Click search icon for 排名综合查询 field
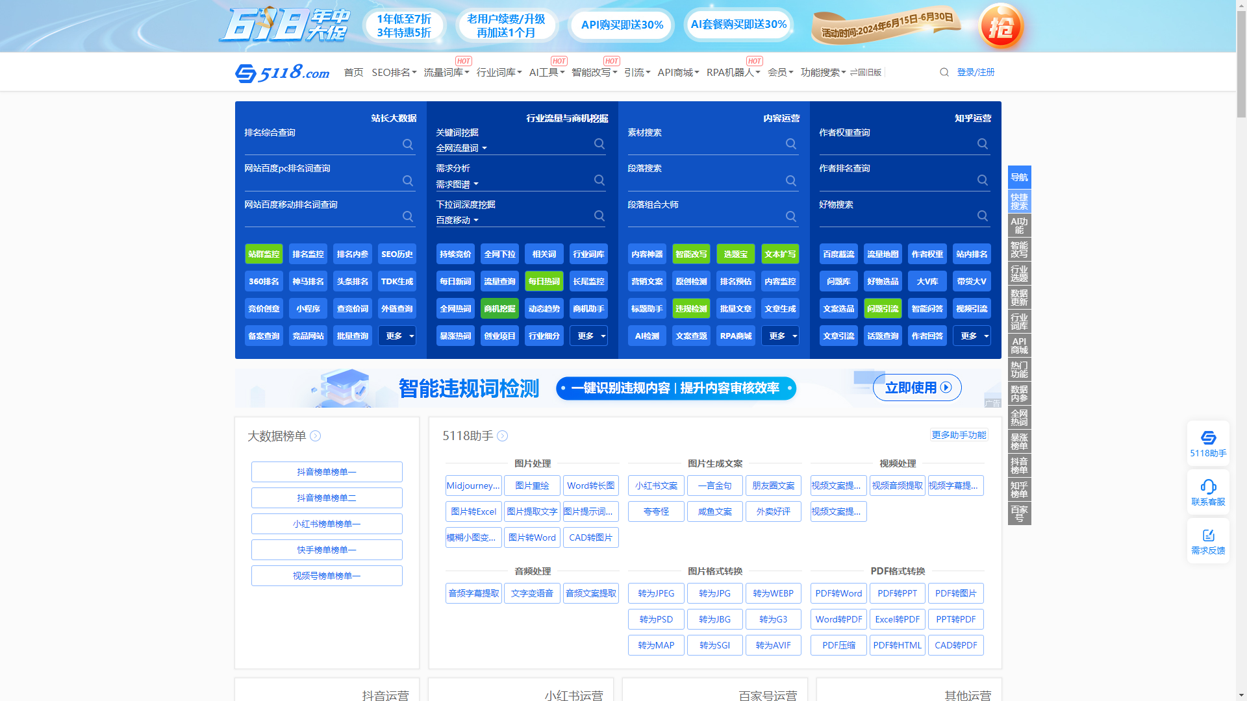 (x=408, y=144)
